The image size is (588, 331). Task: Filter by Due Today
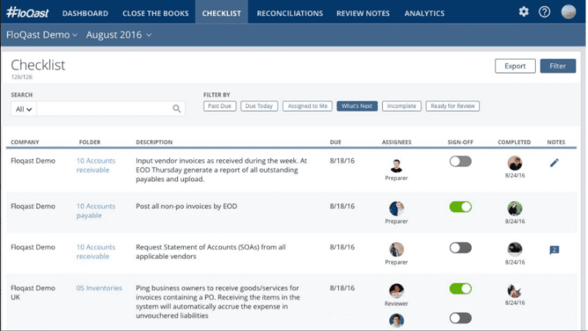coord(259,106)
